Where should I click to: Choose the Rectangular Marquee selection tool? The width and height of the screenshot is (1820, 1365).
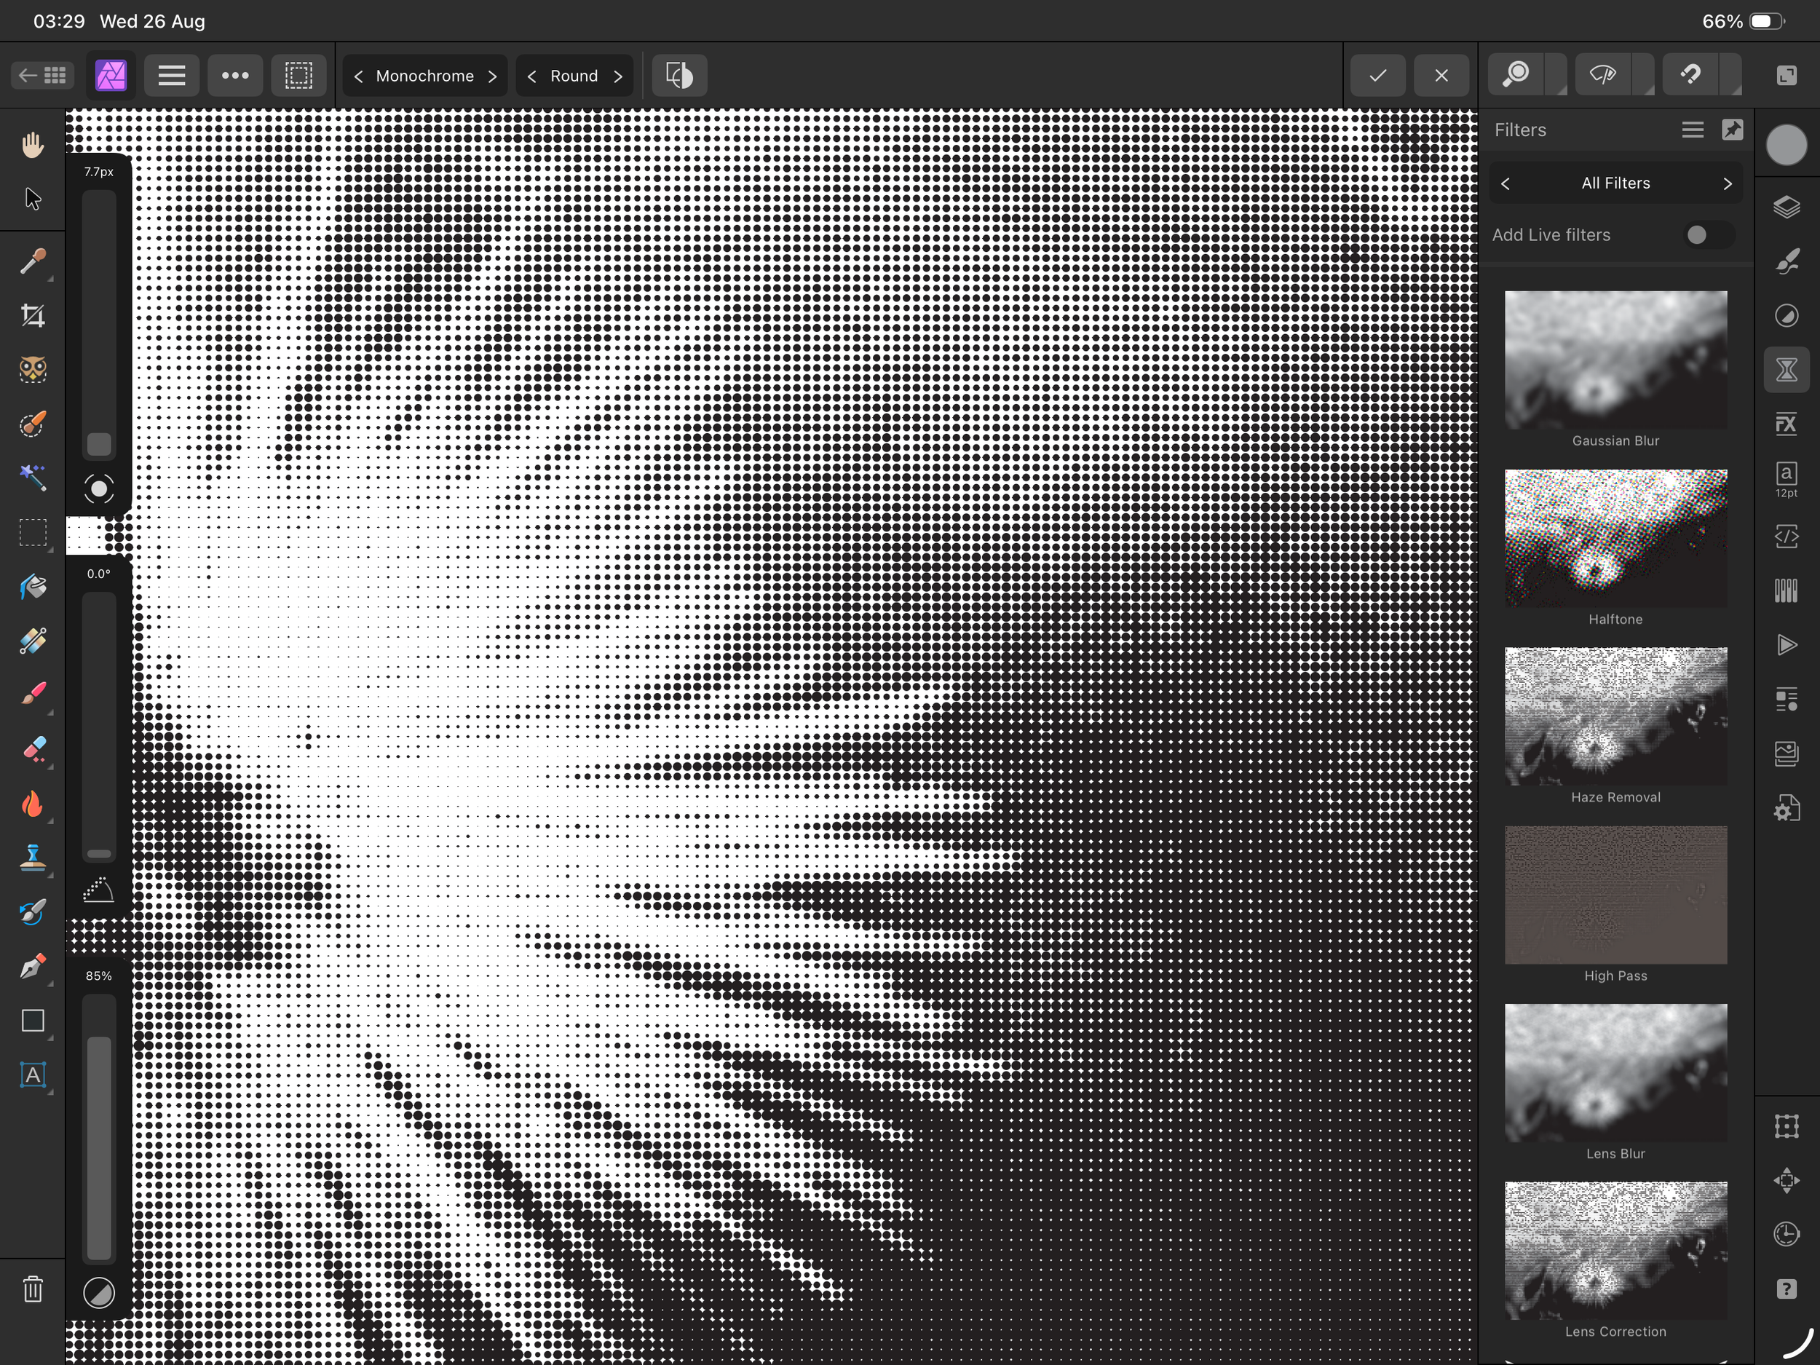point(33,532)
